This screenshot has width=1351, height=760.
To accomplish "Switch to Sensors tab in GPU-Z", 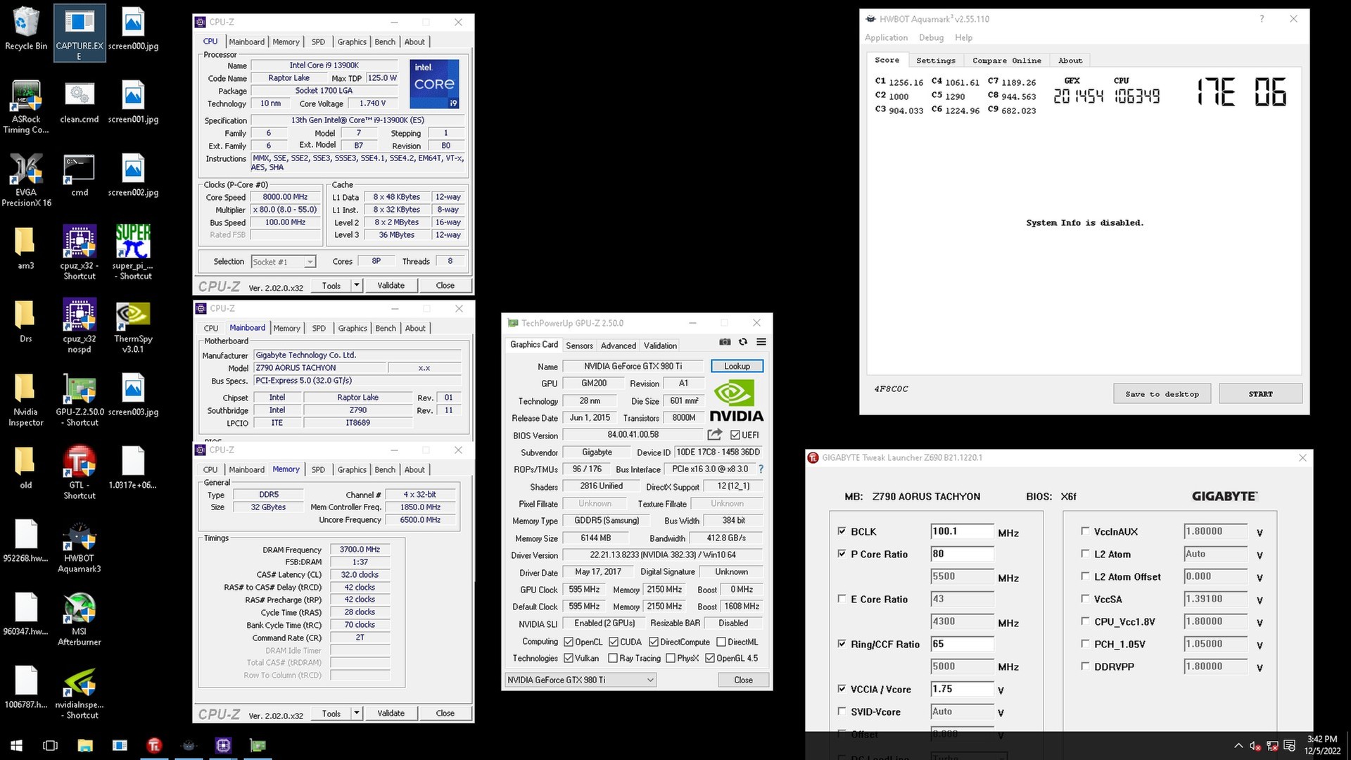I will (579, 346).
